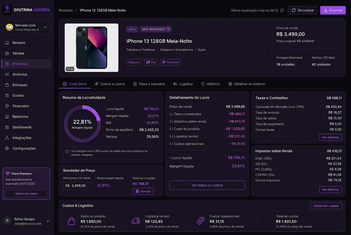Screen dimensions: 351x235
Task: Click the refresh icon beside last update time
Action: [282, 10]
